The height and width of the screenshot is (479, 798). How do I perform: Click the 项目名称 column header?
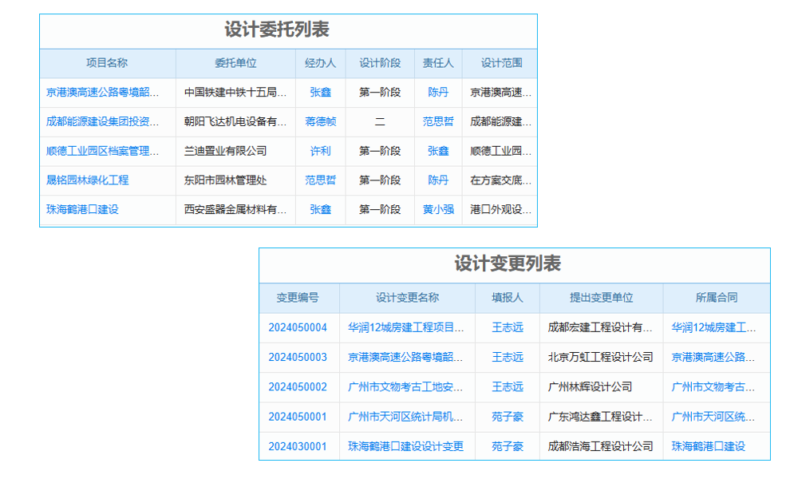[108, 63]
